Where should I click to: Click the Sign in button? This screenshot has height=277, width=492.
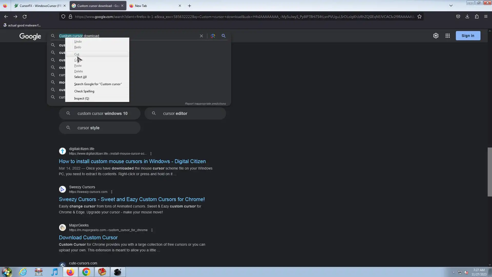pyautogui.click(x=468, y=36)
